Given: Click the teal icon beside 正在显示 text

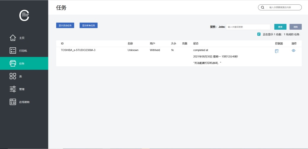Looking at the screenshot, I should [x=259, y=34].
